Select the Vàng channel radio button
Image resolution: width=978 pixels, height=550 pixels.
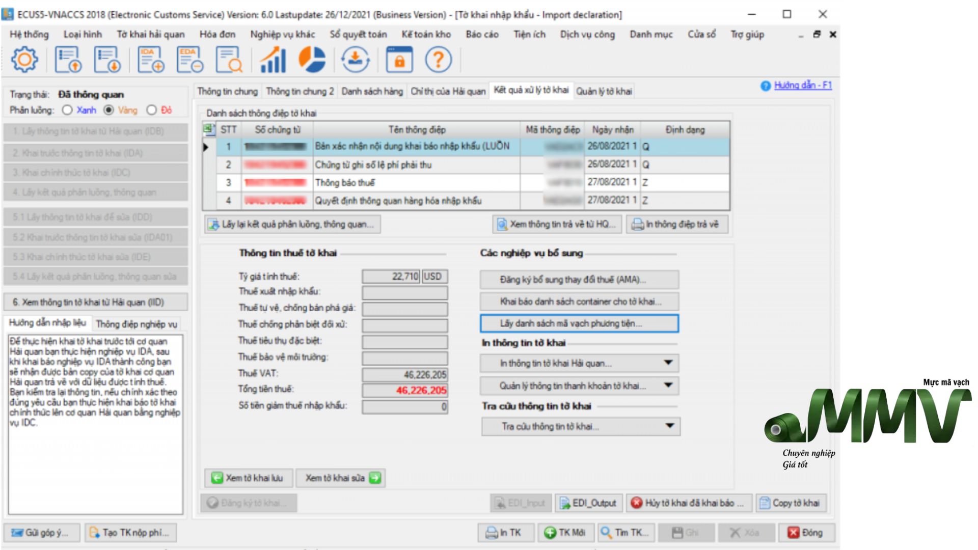tap(108, 110)
